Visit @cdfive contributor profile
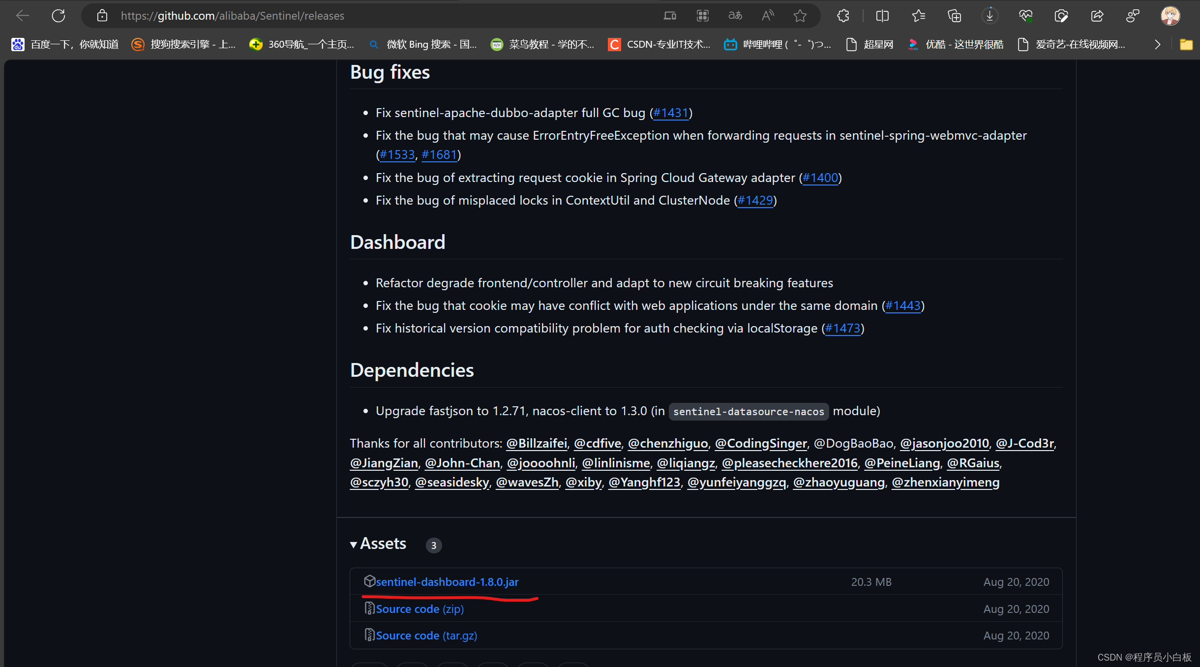Screen dimensions: 1200x667 pyautogui.click(x=598, y=444)
